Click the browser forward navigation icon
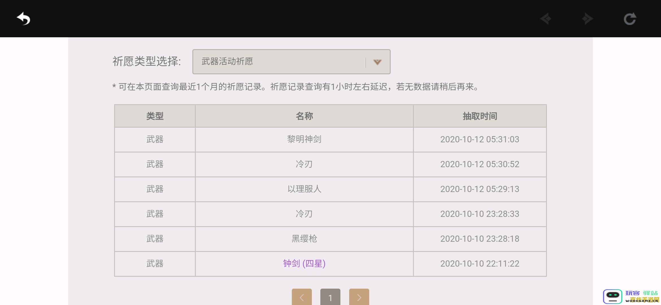 coord(588,19)
